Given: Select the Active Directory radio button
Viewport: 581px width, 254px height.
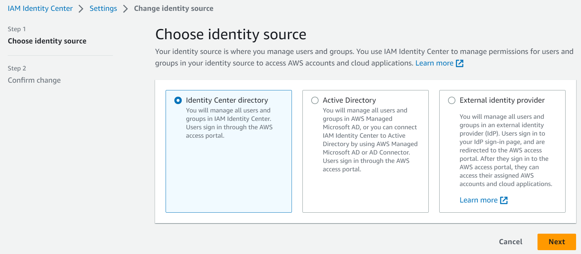Looking at the screenshot, I should pos(315,101).
